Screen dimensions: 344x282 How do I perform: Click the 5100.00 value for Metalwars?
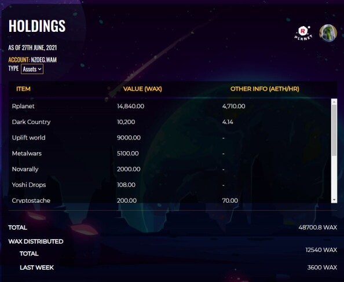click(127, 153)
